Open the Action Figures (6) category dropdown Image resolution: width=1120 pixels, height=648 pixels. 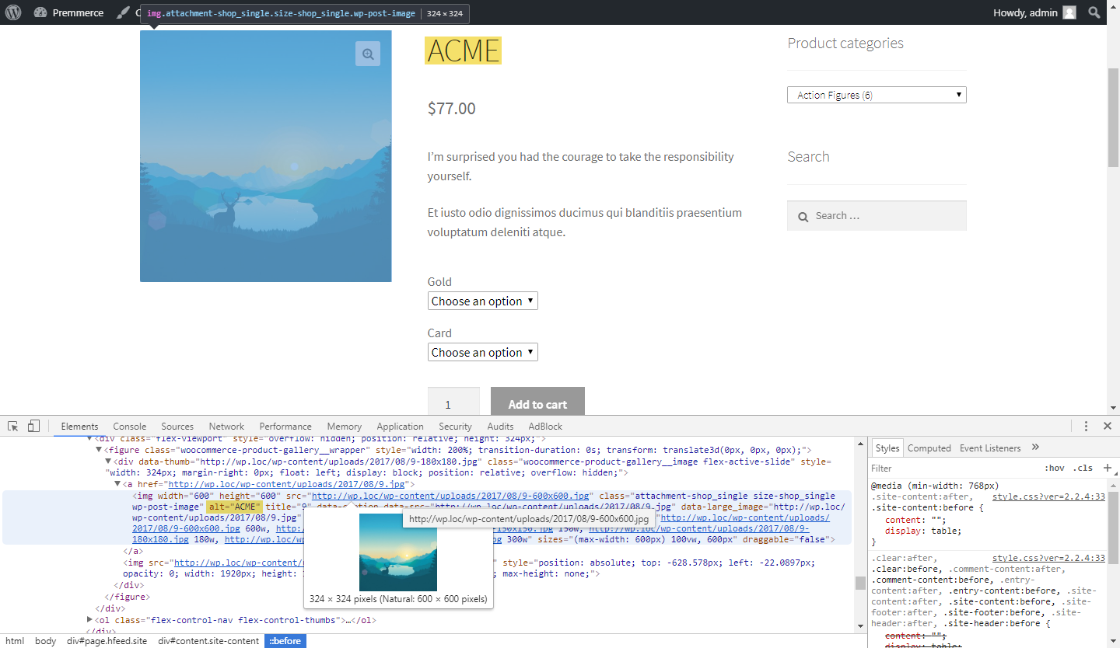click(877, 95)
